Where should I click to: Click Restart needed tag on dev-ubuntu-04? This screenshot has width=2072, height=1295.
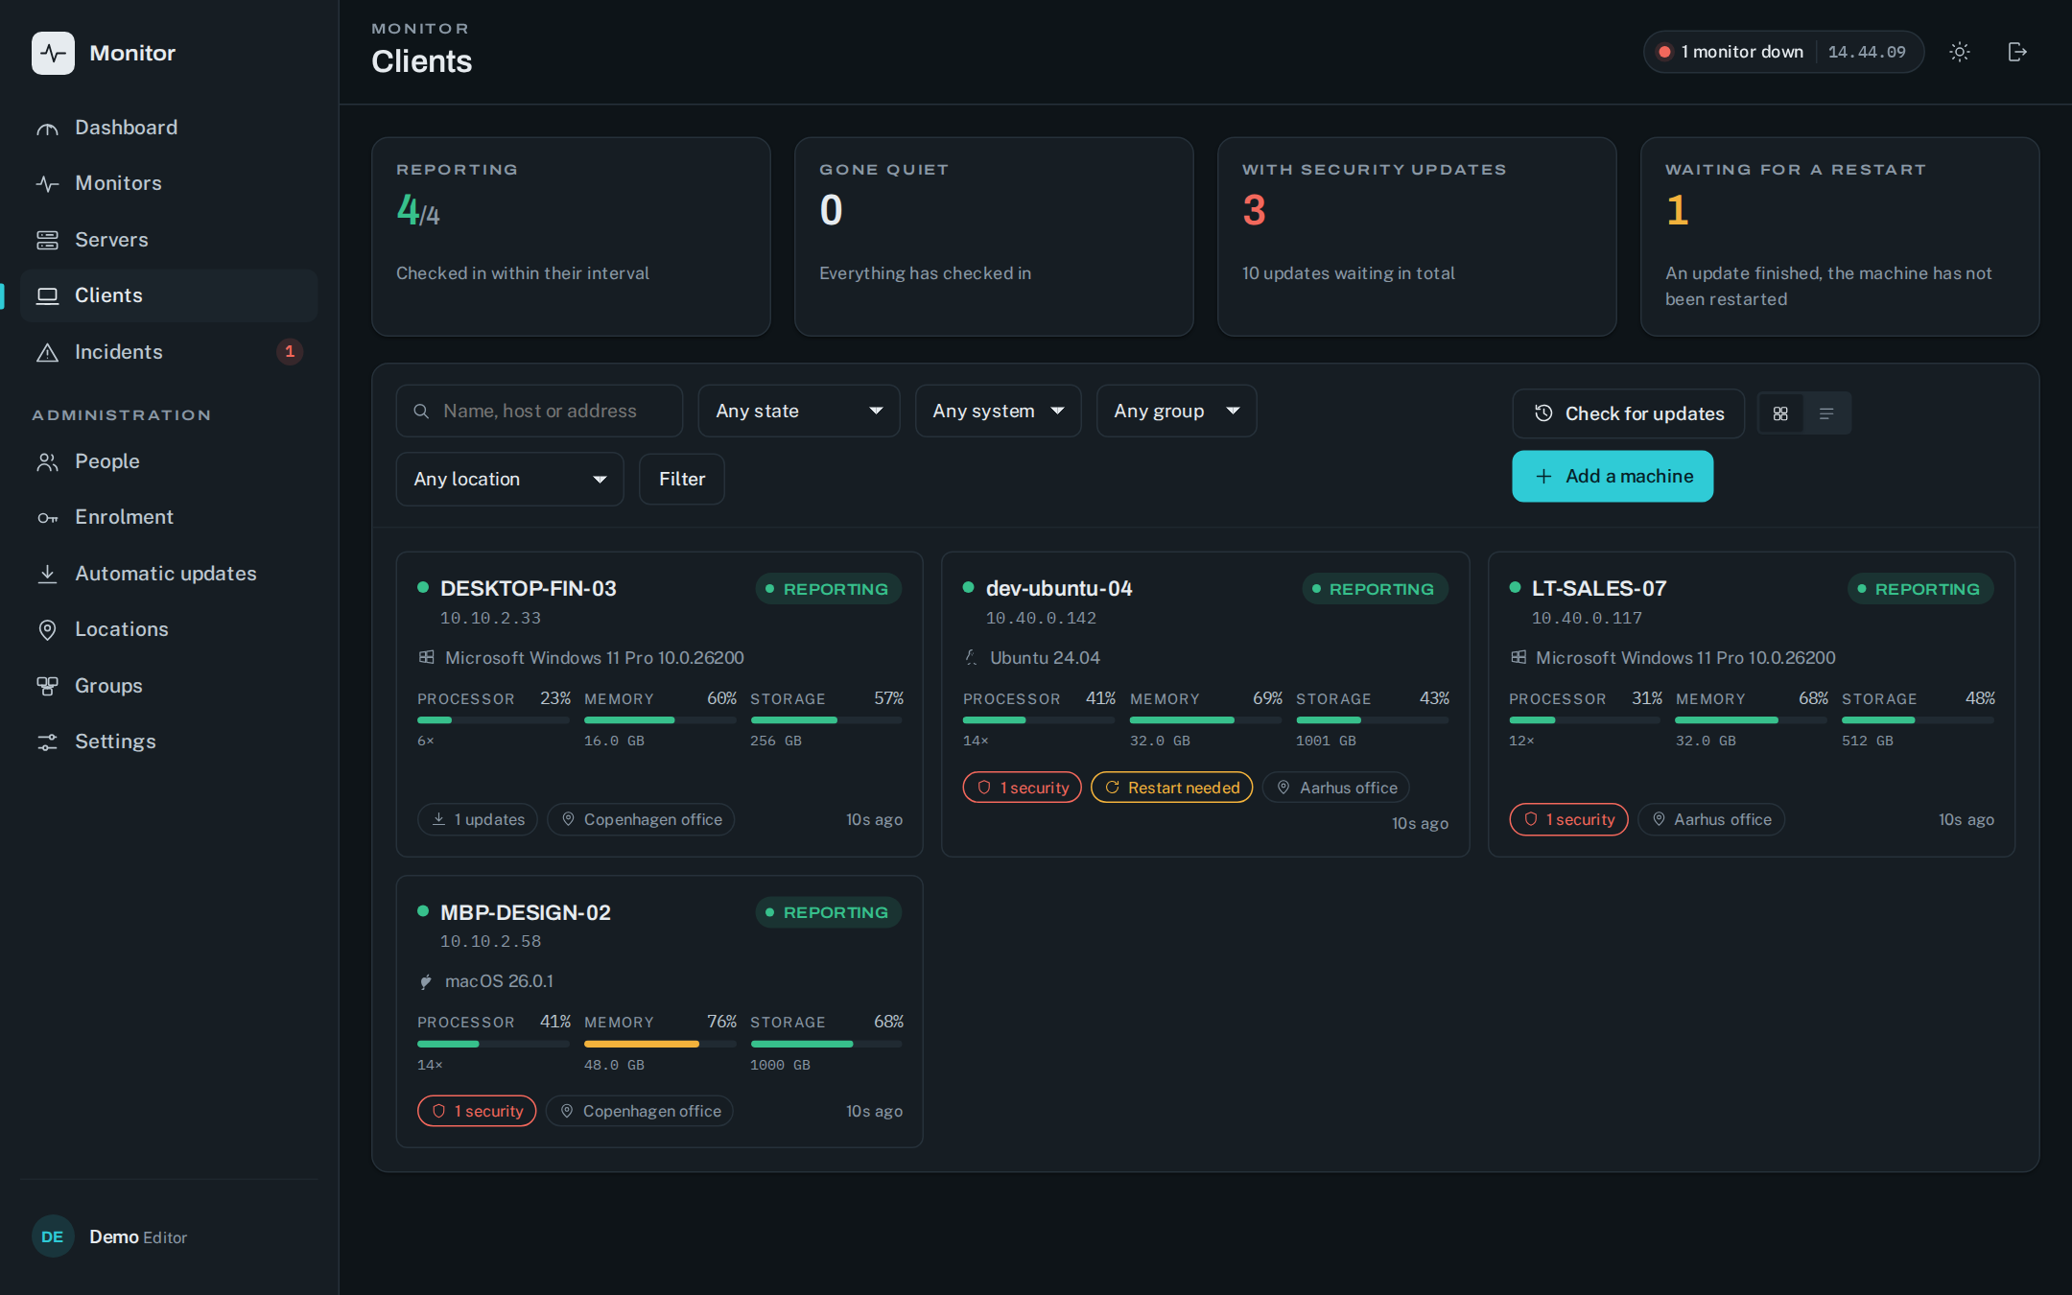tap(1172, 789)
